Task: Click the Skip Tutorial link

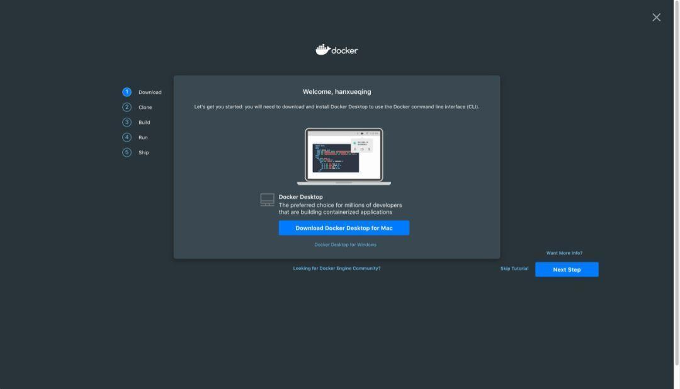Action: [x=514, y=268]
